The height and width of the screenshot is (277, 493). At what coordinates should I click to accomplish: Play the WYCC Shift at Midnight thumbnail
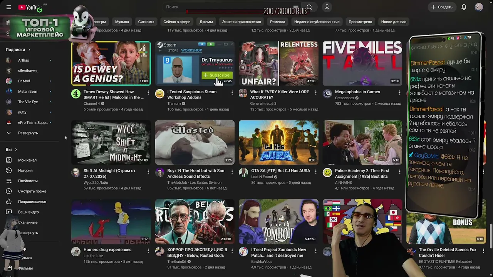click(x=111, y=142)
